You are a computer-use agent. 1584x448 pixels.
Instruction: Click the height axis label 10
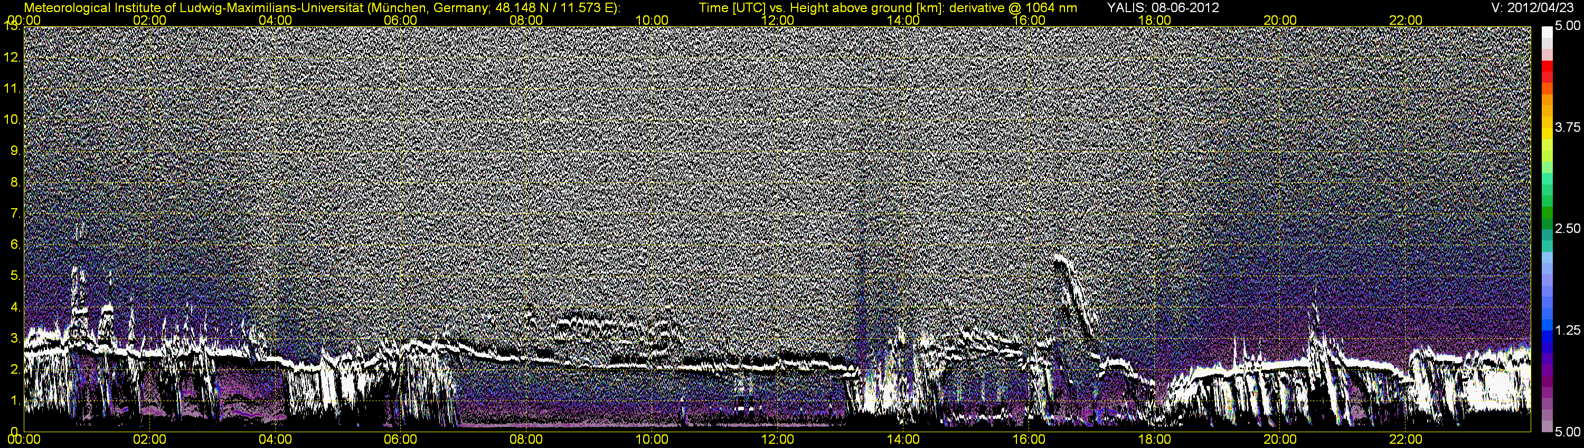[12, 120]
